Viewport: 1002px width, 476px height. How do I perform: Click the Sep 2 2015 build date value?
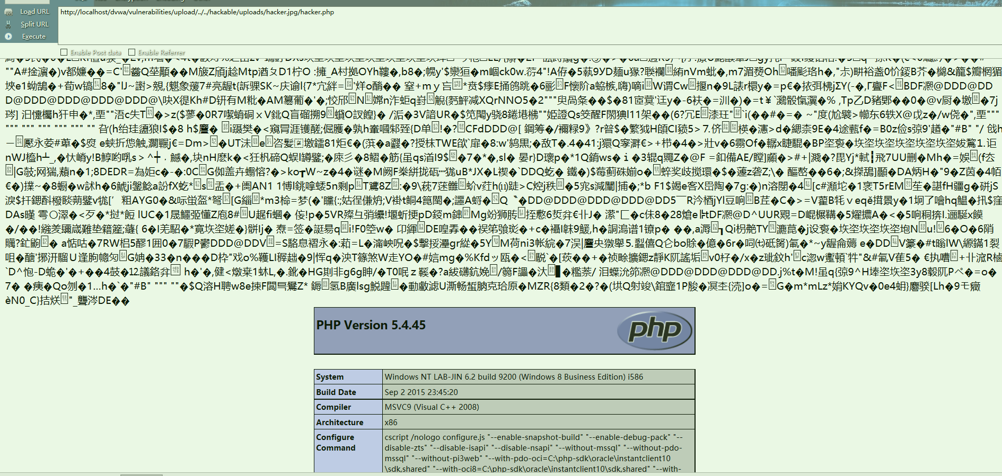[421, 392]
